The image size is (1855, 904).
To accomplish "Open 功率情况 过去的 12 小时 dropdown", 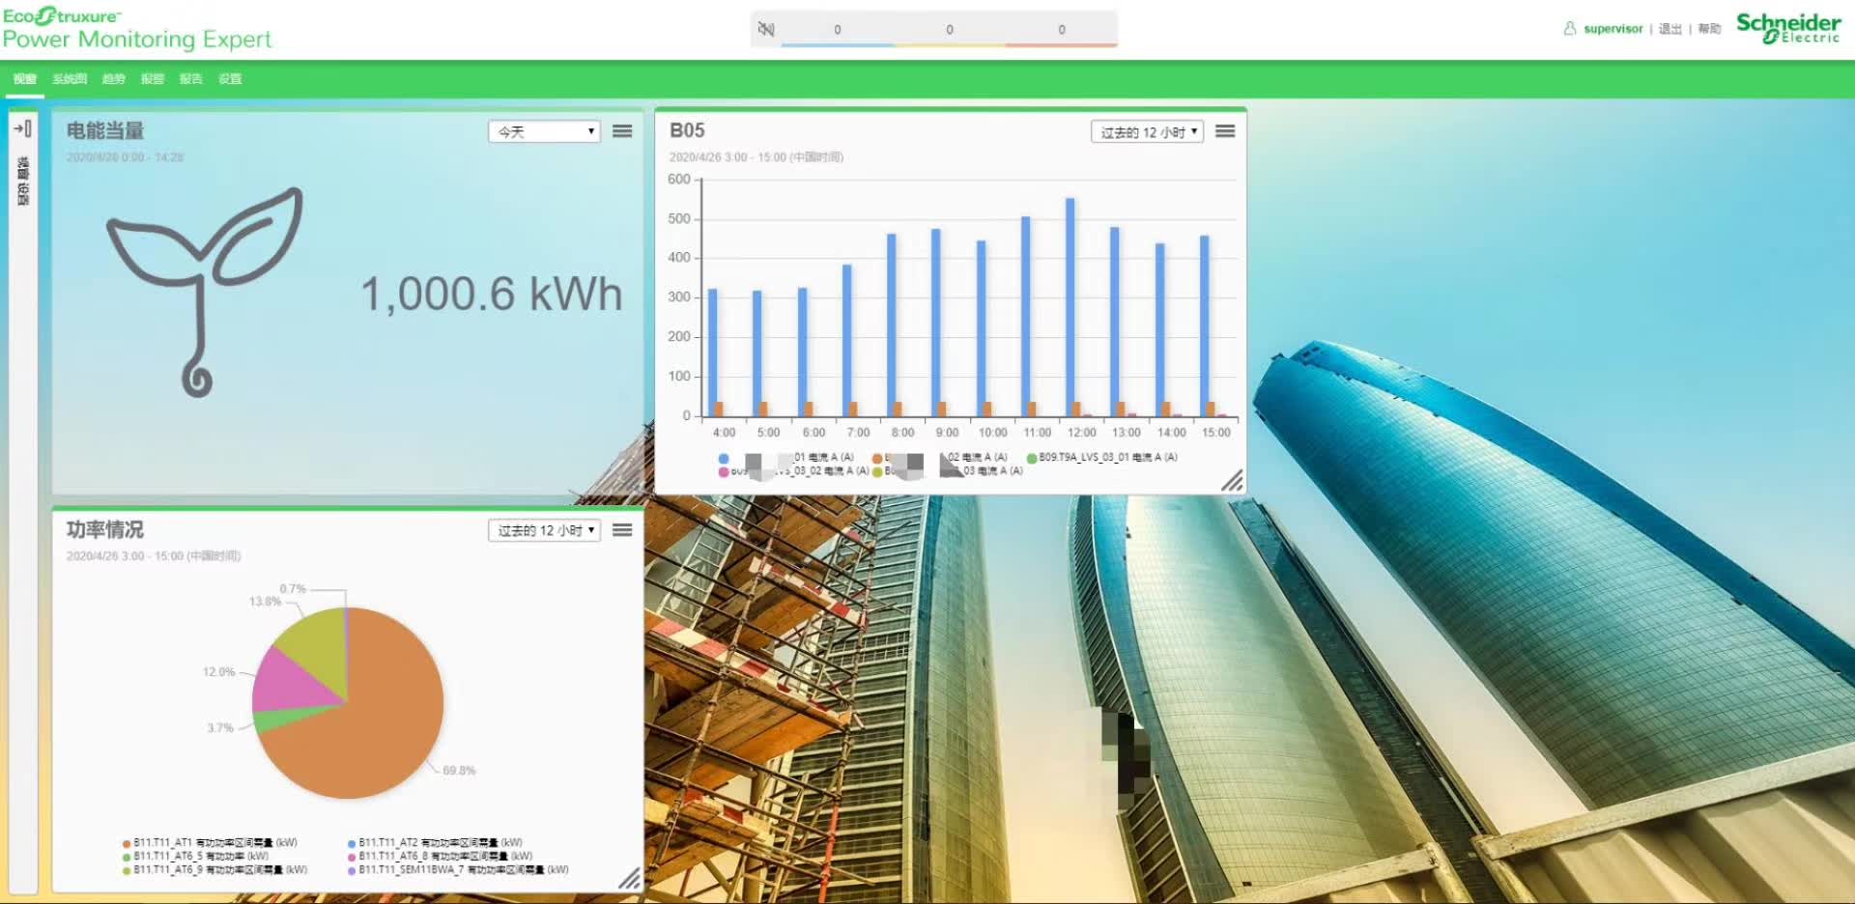I will pos(544,530).
